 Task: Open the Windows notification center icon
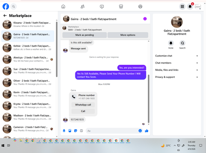coord(201,146)
